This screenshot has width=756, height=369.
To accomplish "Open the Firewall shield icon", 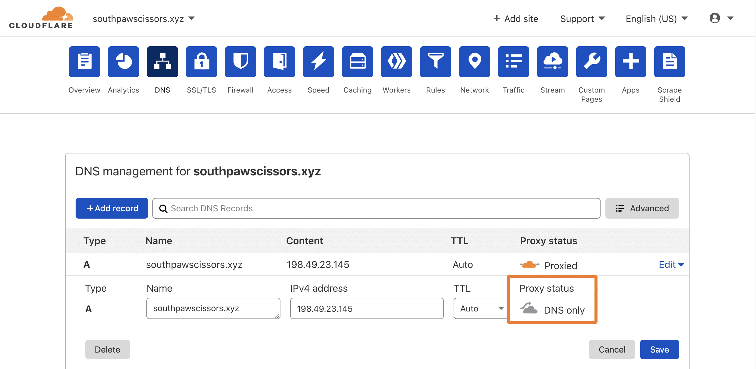I will coord(240,62).
